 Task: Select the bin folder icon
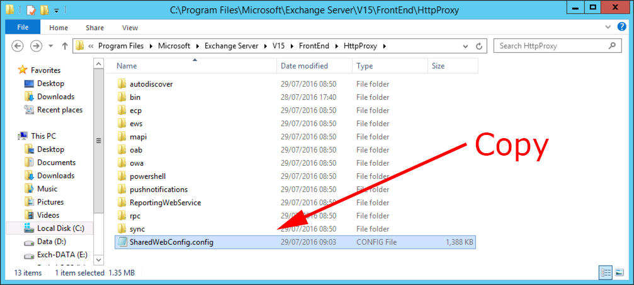tap(122, 97)
